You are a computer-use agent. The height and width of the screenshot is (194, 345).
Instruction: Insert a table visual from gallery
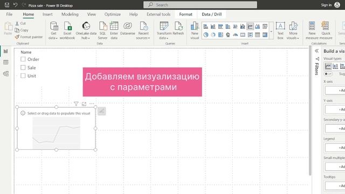click(258, 34)
